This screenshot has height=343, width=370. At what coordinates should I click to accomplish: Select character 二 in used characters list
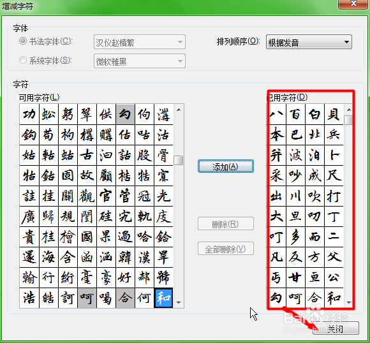(x=334, y=237)
